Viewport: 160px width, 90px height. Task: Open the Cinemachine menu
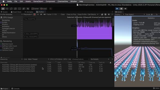pyautogui.click(x=63, y=1)
